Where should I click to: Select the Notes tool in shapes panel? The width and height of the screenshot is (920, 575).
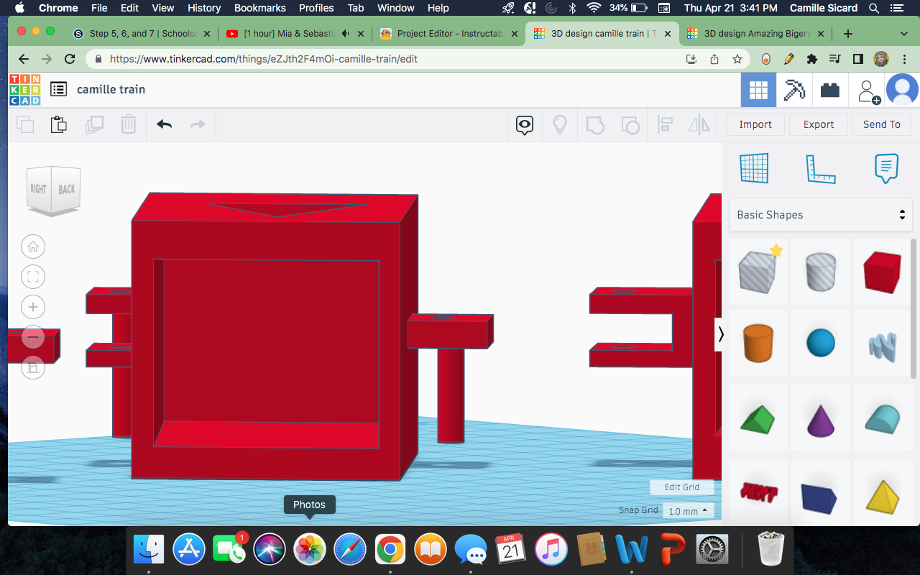tap(886, 168)
